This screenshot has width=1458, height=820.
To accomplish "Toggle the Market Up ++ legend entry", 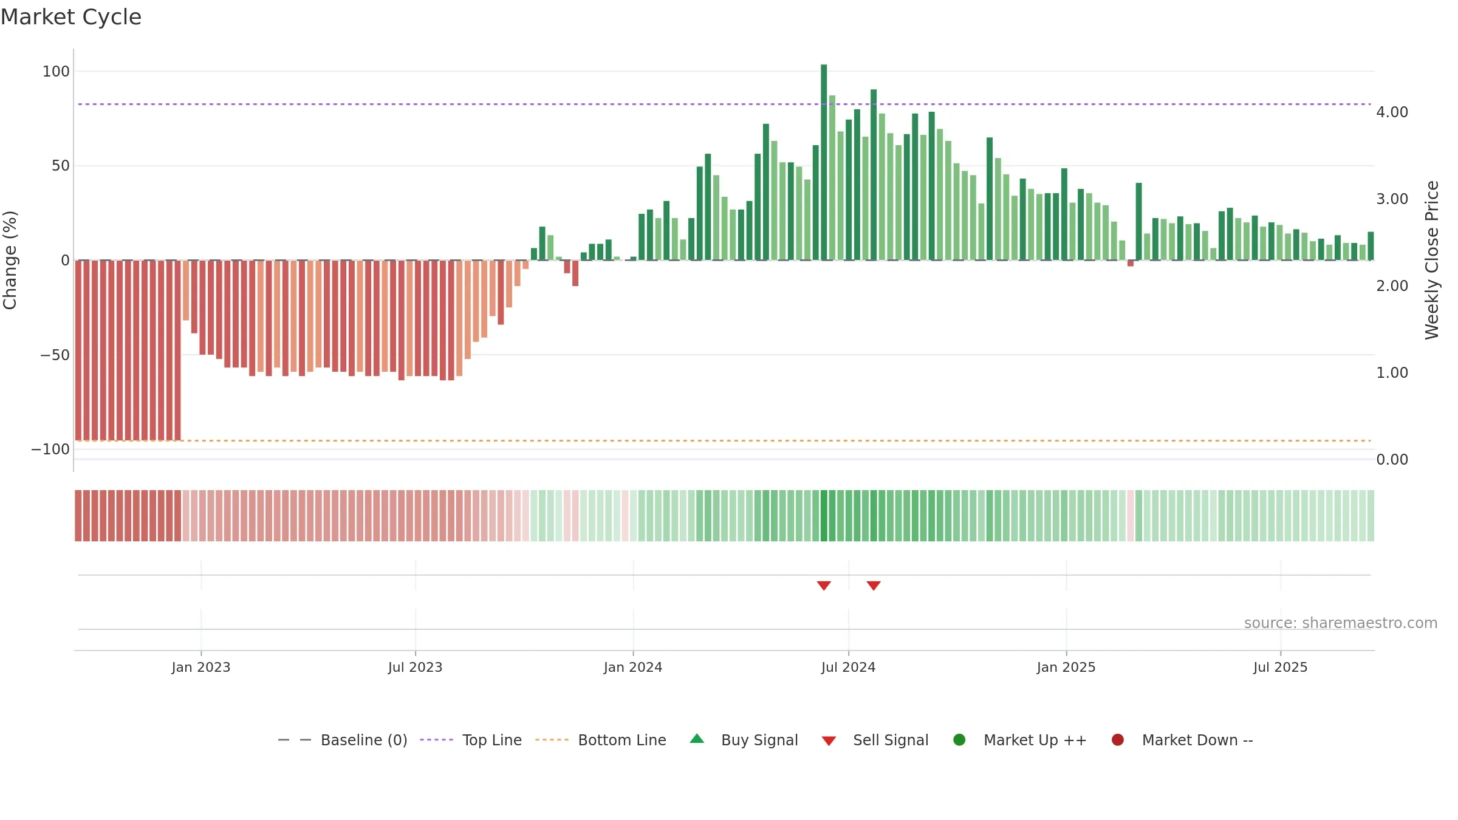I will [x=1019, y=740].
